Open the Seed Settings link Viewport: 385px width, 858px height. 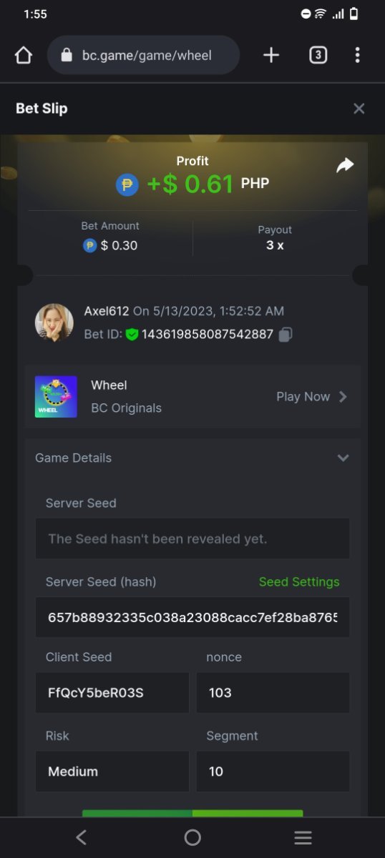(299, 582)
